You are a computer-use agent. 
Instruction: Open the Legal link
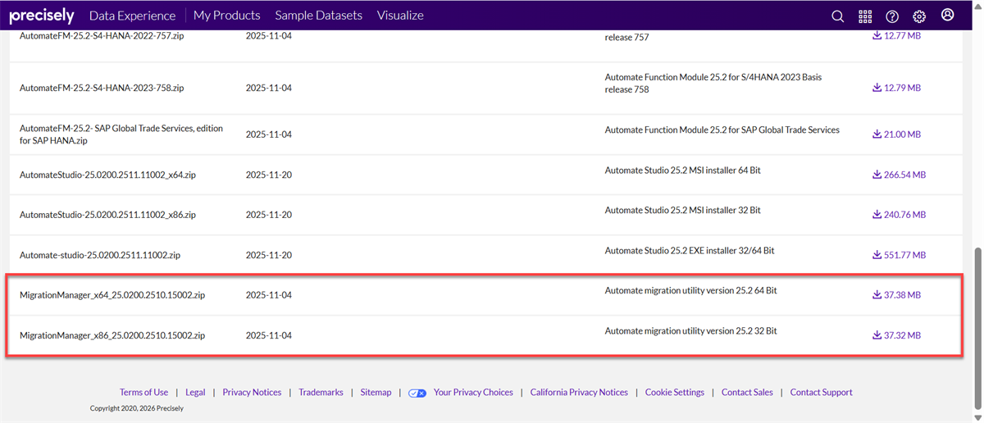pyautogui.click(x=195, y=393)
